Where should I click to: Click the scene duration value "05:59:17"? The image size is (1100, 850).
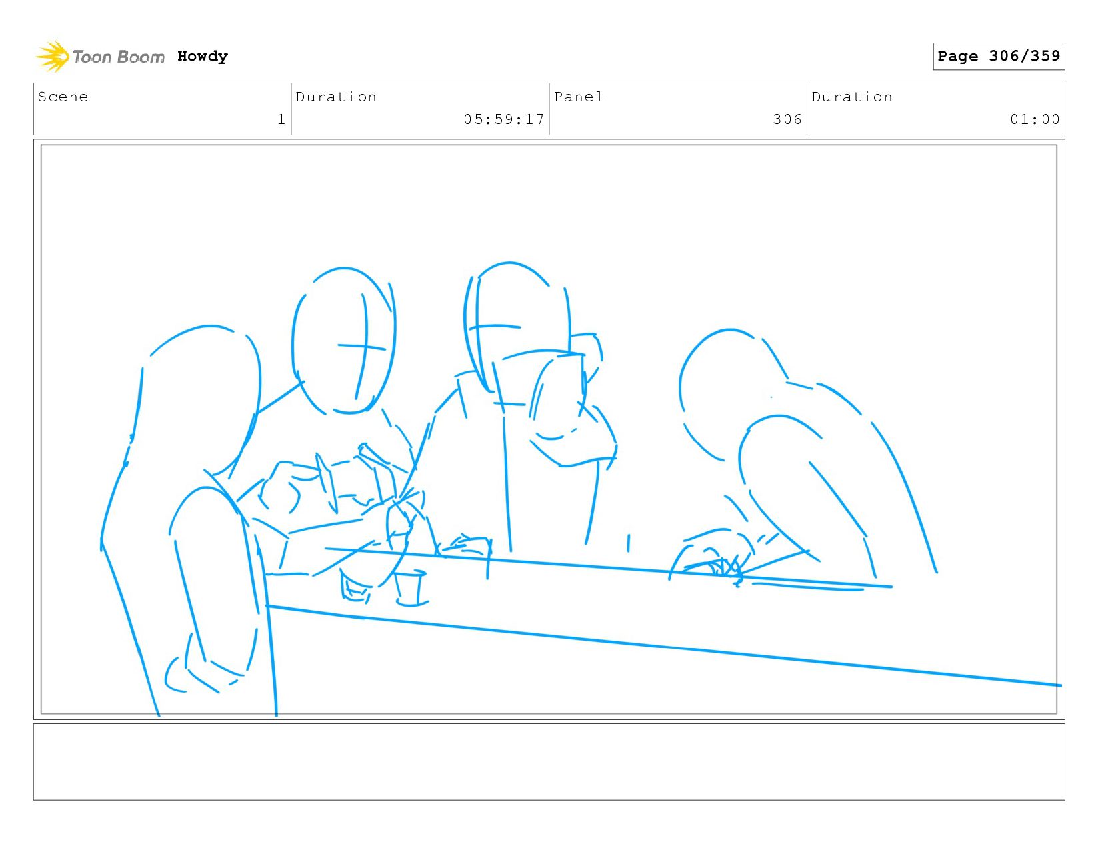coord(504,119)
